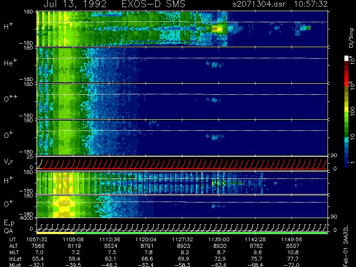Pick the white top swatch of the color scale
356x267 pixels.
347,58
